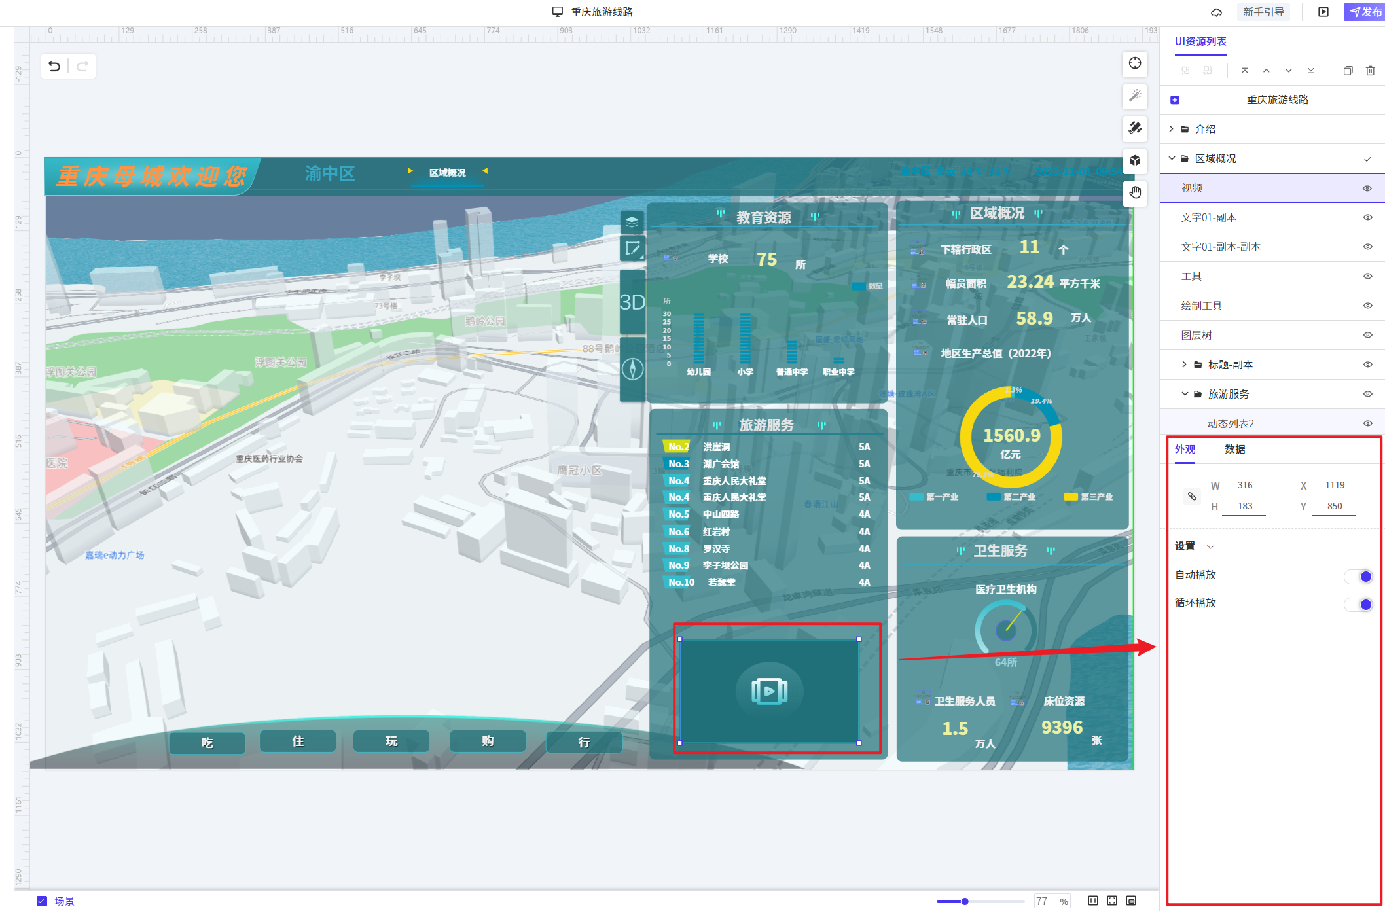Select the hand pan tool
Viewport: 1385px width, 911px height.
[1135, 192]
